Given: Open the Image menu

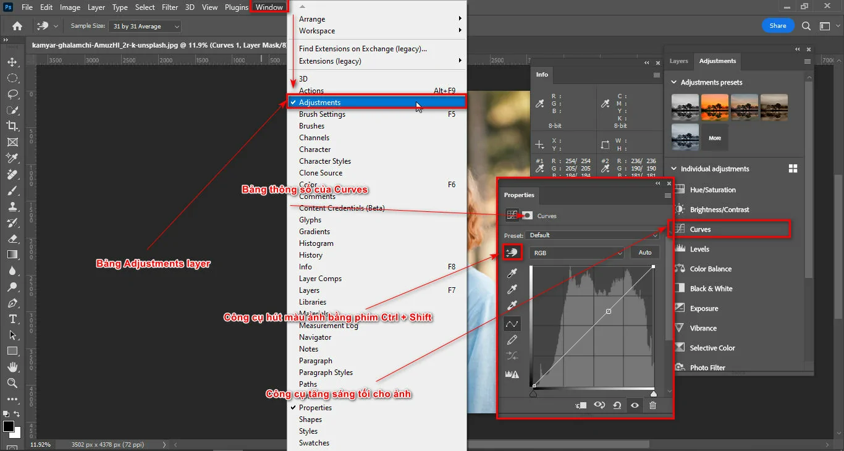Looking at the screenshot, I should click(70, 7).
